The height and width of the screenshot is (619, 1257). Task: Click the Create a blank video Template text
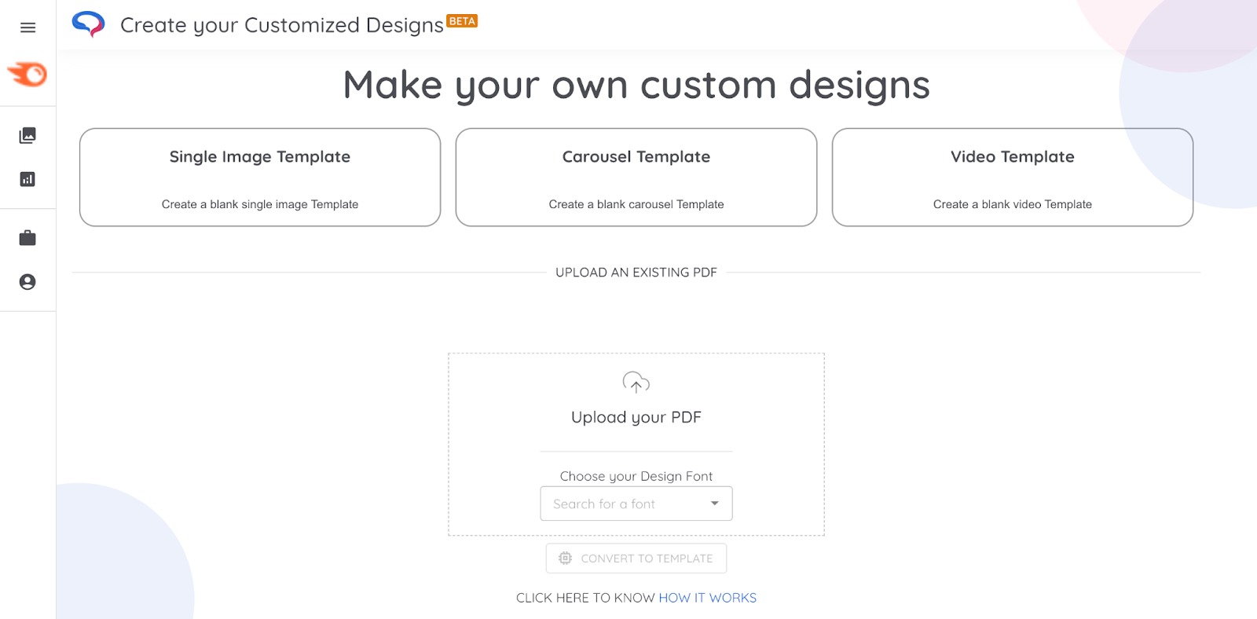(x=1013, y=204)
